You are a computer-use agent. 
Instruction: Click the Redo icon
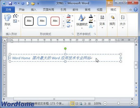pyautogui.click(x=23, y=4)
